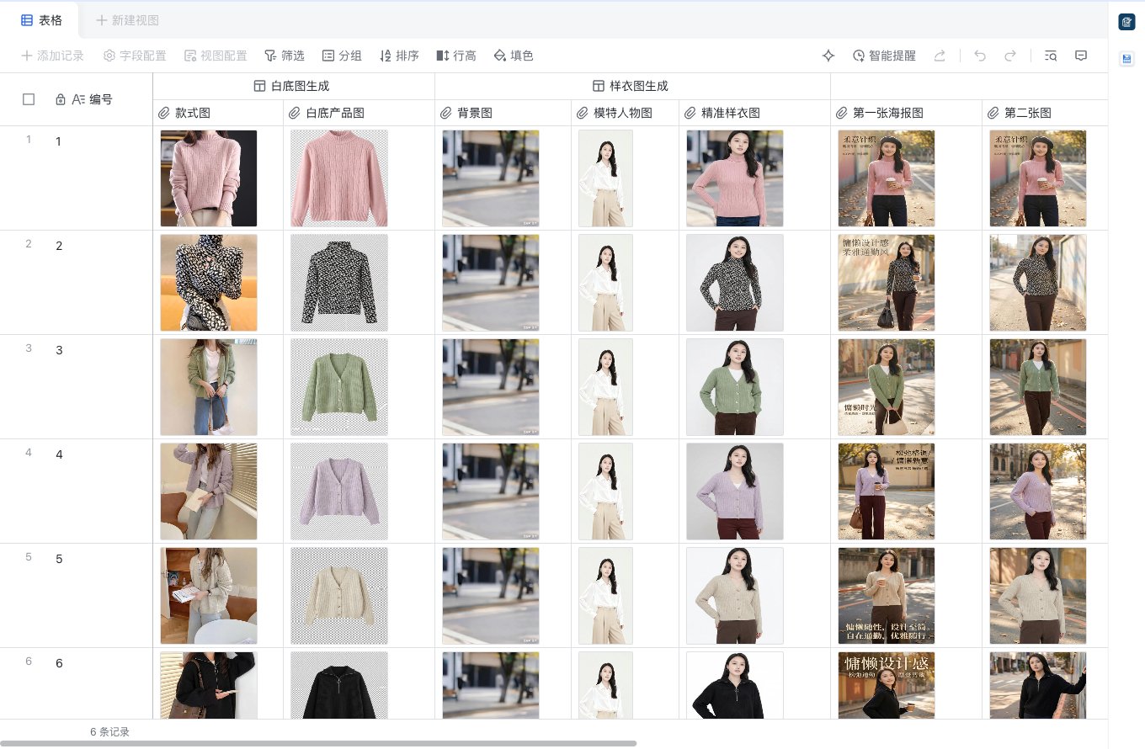This screenshot has width=1145, height=749.
Task: Click the blue save icon in right sidebar
Action: coord(1126,59)
